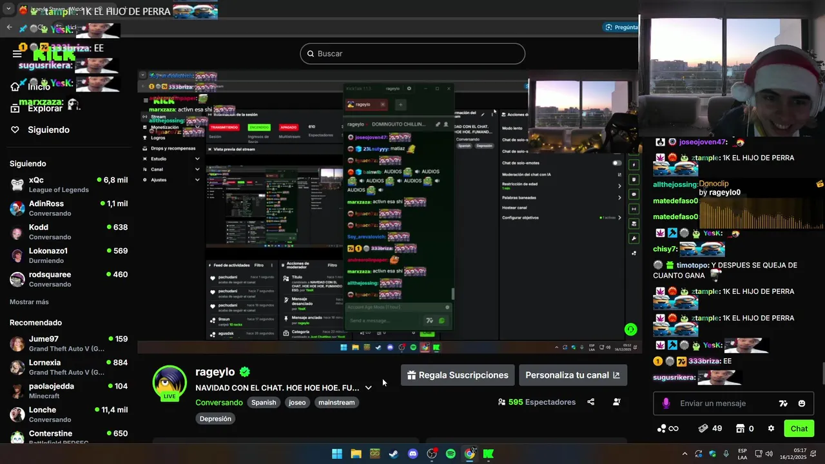825x464 pixels.
Task: Select the mainstream tag
Action: click(x=336, y=402)
